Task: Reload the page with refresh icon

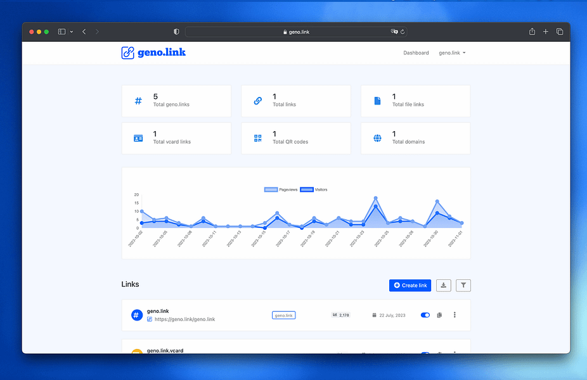Action: pos(403,32)
